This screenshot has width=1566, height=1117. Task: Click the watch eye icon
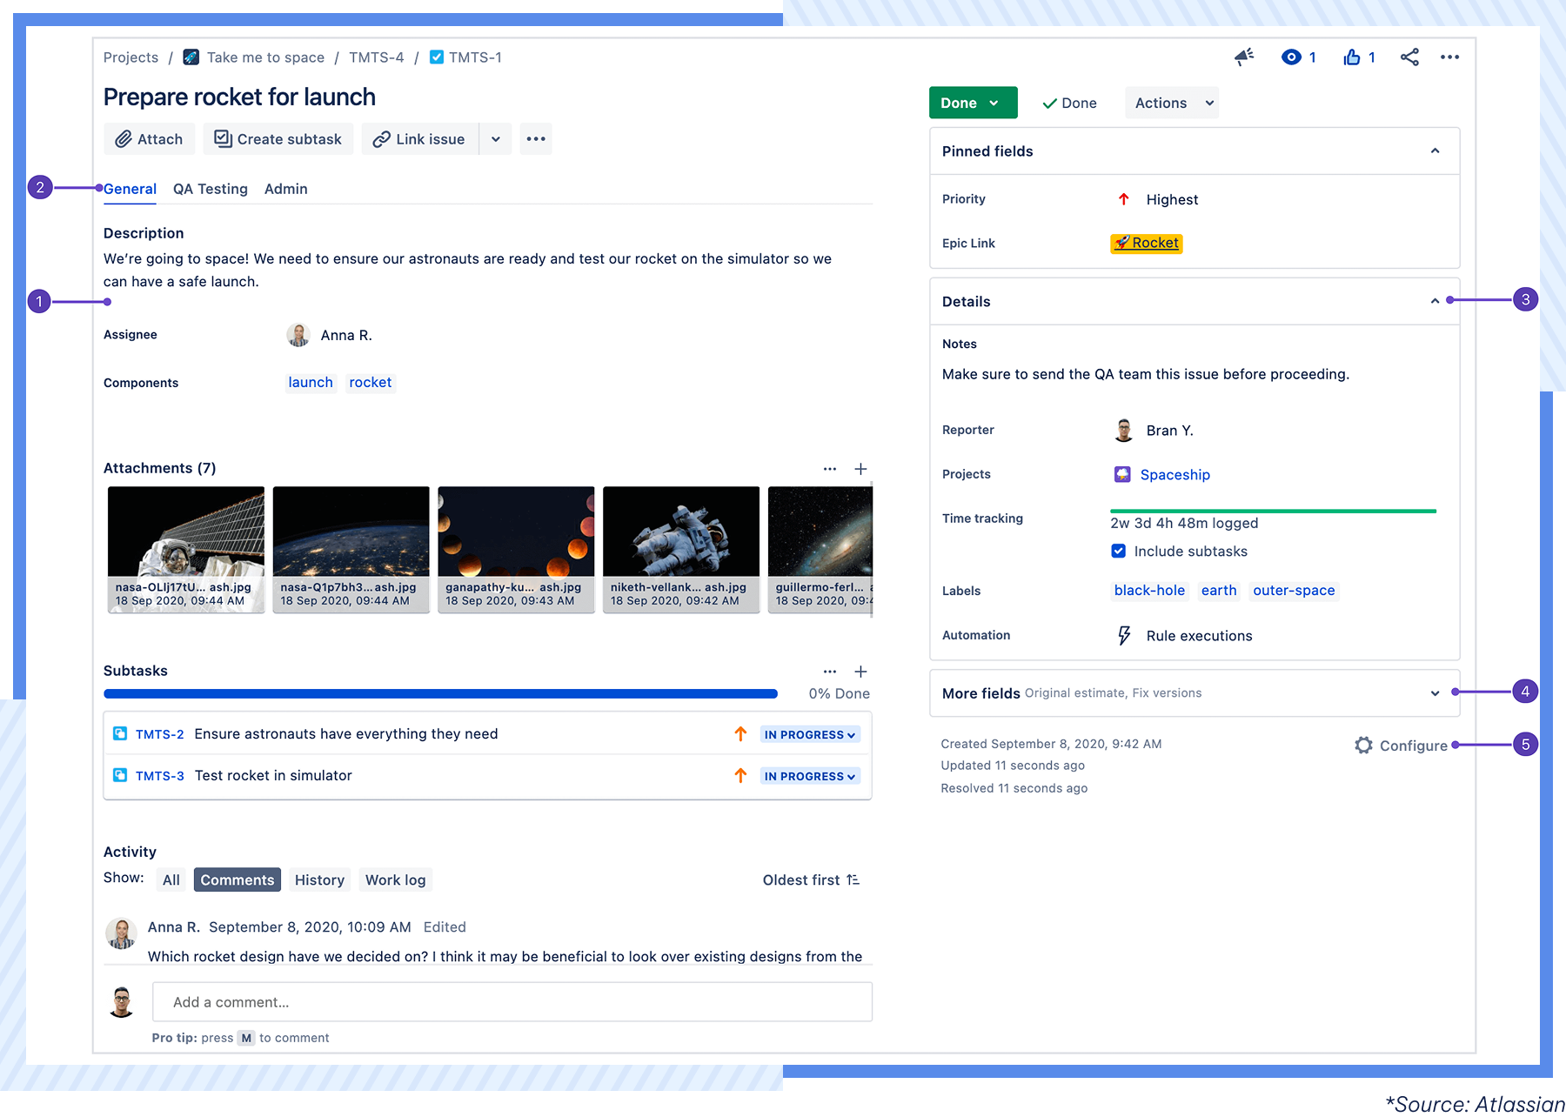tap(1291, 57)
